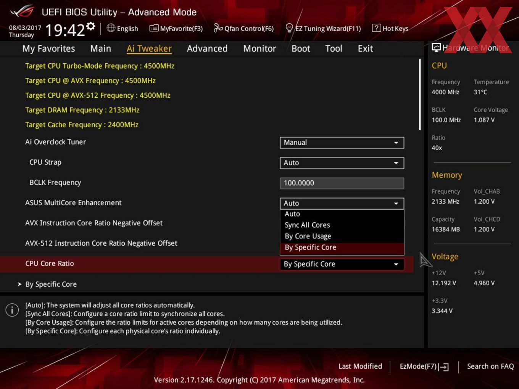Image resolution: width=519 pixels, height=389 pixels.
Task: Click the 12.192 V voltage reading
Action: 444,283
